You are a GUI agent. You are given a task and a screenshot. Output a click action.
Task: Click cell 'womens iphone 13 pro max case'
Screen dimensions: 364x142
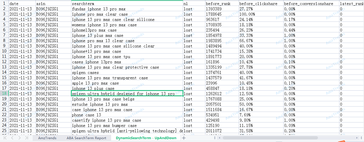tap(127, 25)
